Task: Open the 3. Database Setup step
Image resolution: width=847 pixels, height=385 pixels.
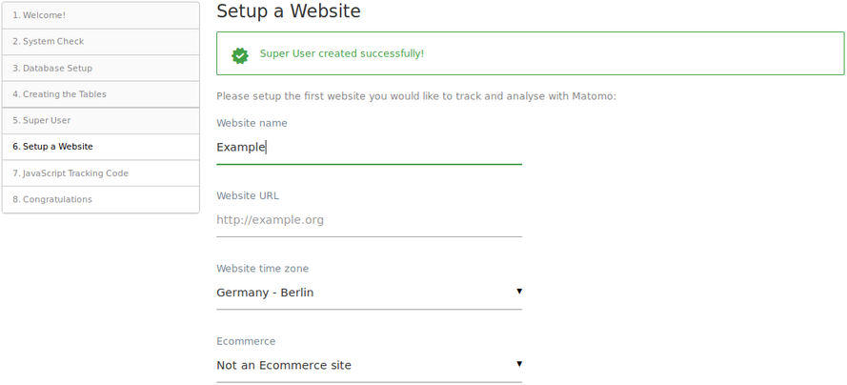Action: pyautogui.click(x=101, y=68)
